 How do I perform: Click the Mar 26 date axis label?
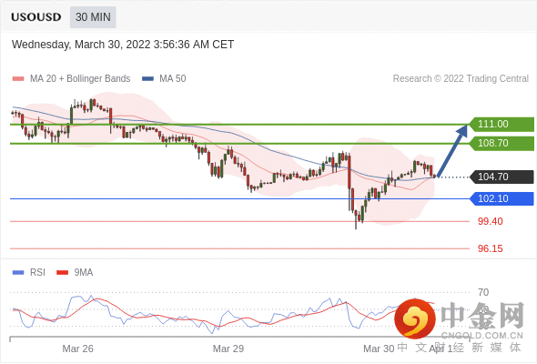point(77,349)
